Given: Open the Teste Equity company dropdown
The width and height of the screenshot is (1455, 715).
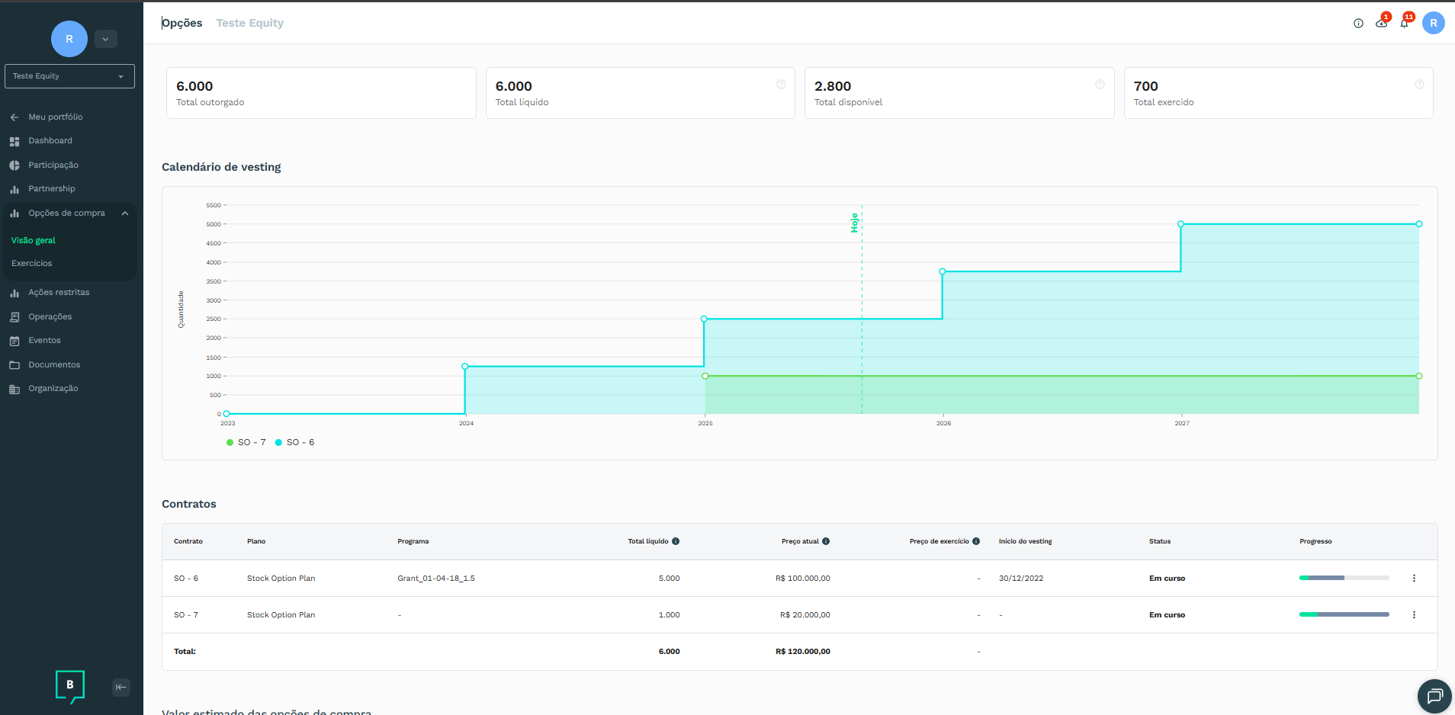Looking at the screenshot, I should click(x=69, y=76).
